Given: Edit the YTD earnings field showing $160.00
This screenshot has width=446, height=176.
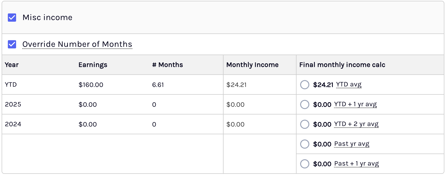Looking at the screenshot, I should [91, 85].
